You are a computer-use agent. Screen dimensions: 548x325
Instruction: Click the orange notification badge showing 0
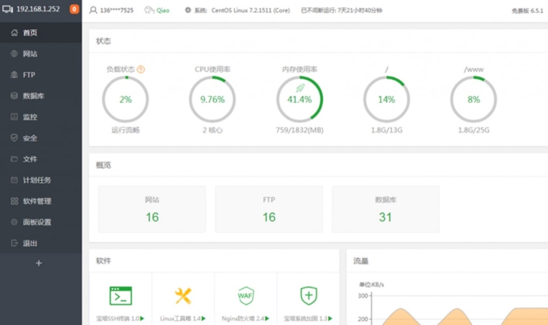click(74, 9)
